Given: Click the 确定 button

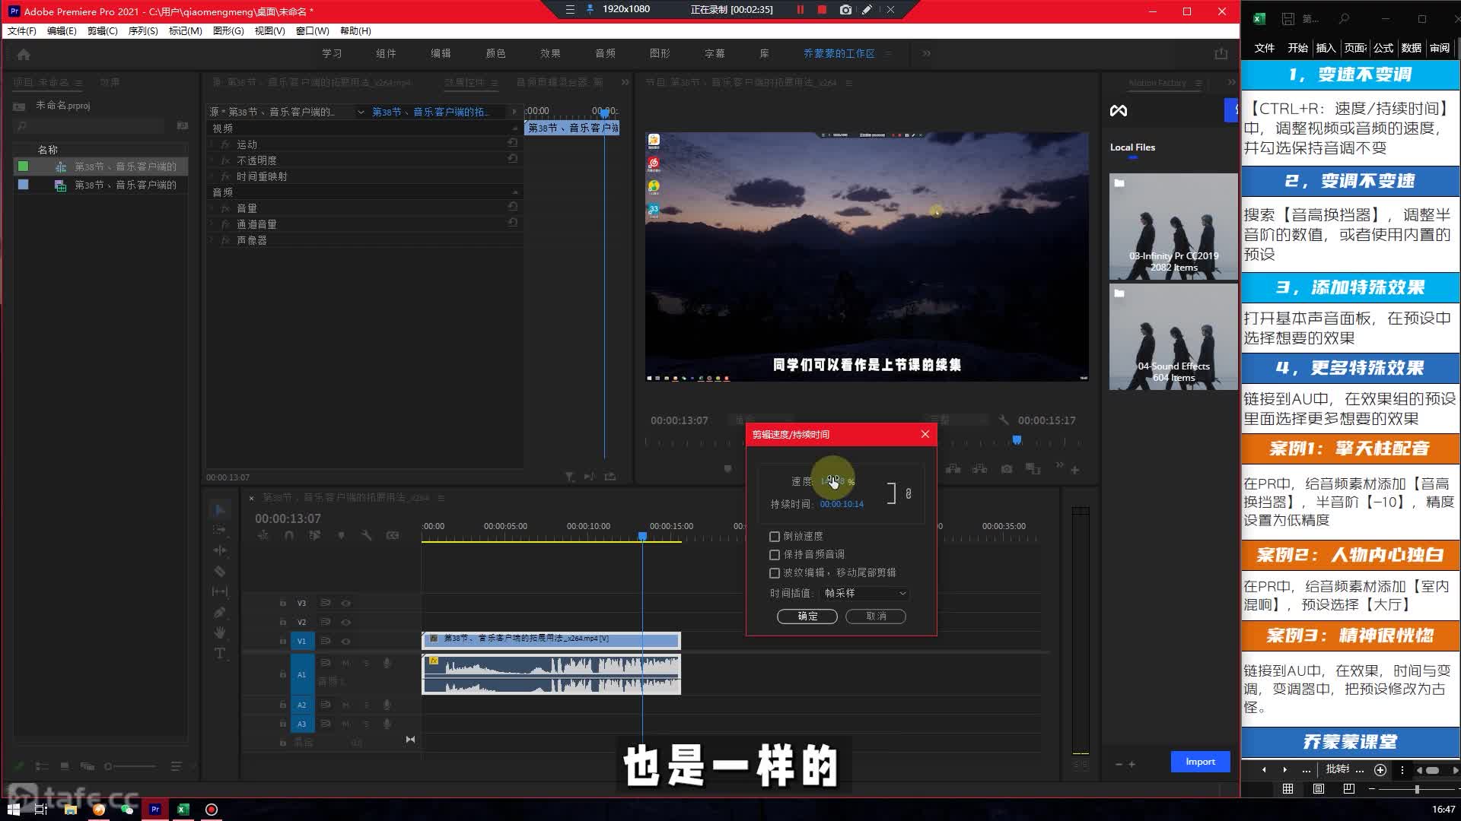Looking at the screenshot, I should [807, 616].
